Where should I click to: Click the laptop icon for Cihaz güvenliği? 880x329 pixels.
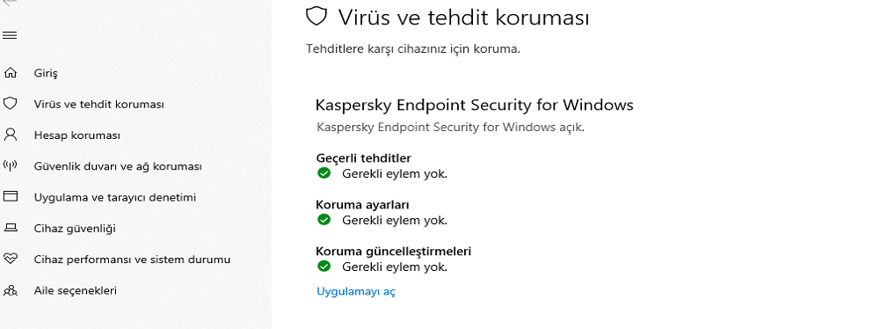pos(10,228)
